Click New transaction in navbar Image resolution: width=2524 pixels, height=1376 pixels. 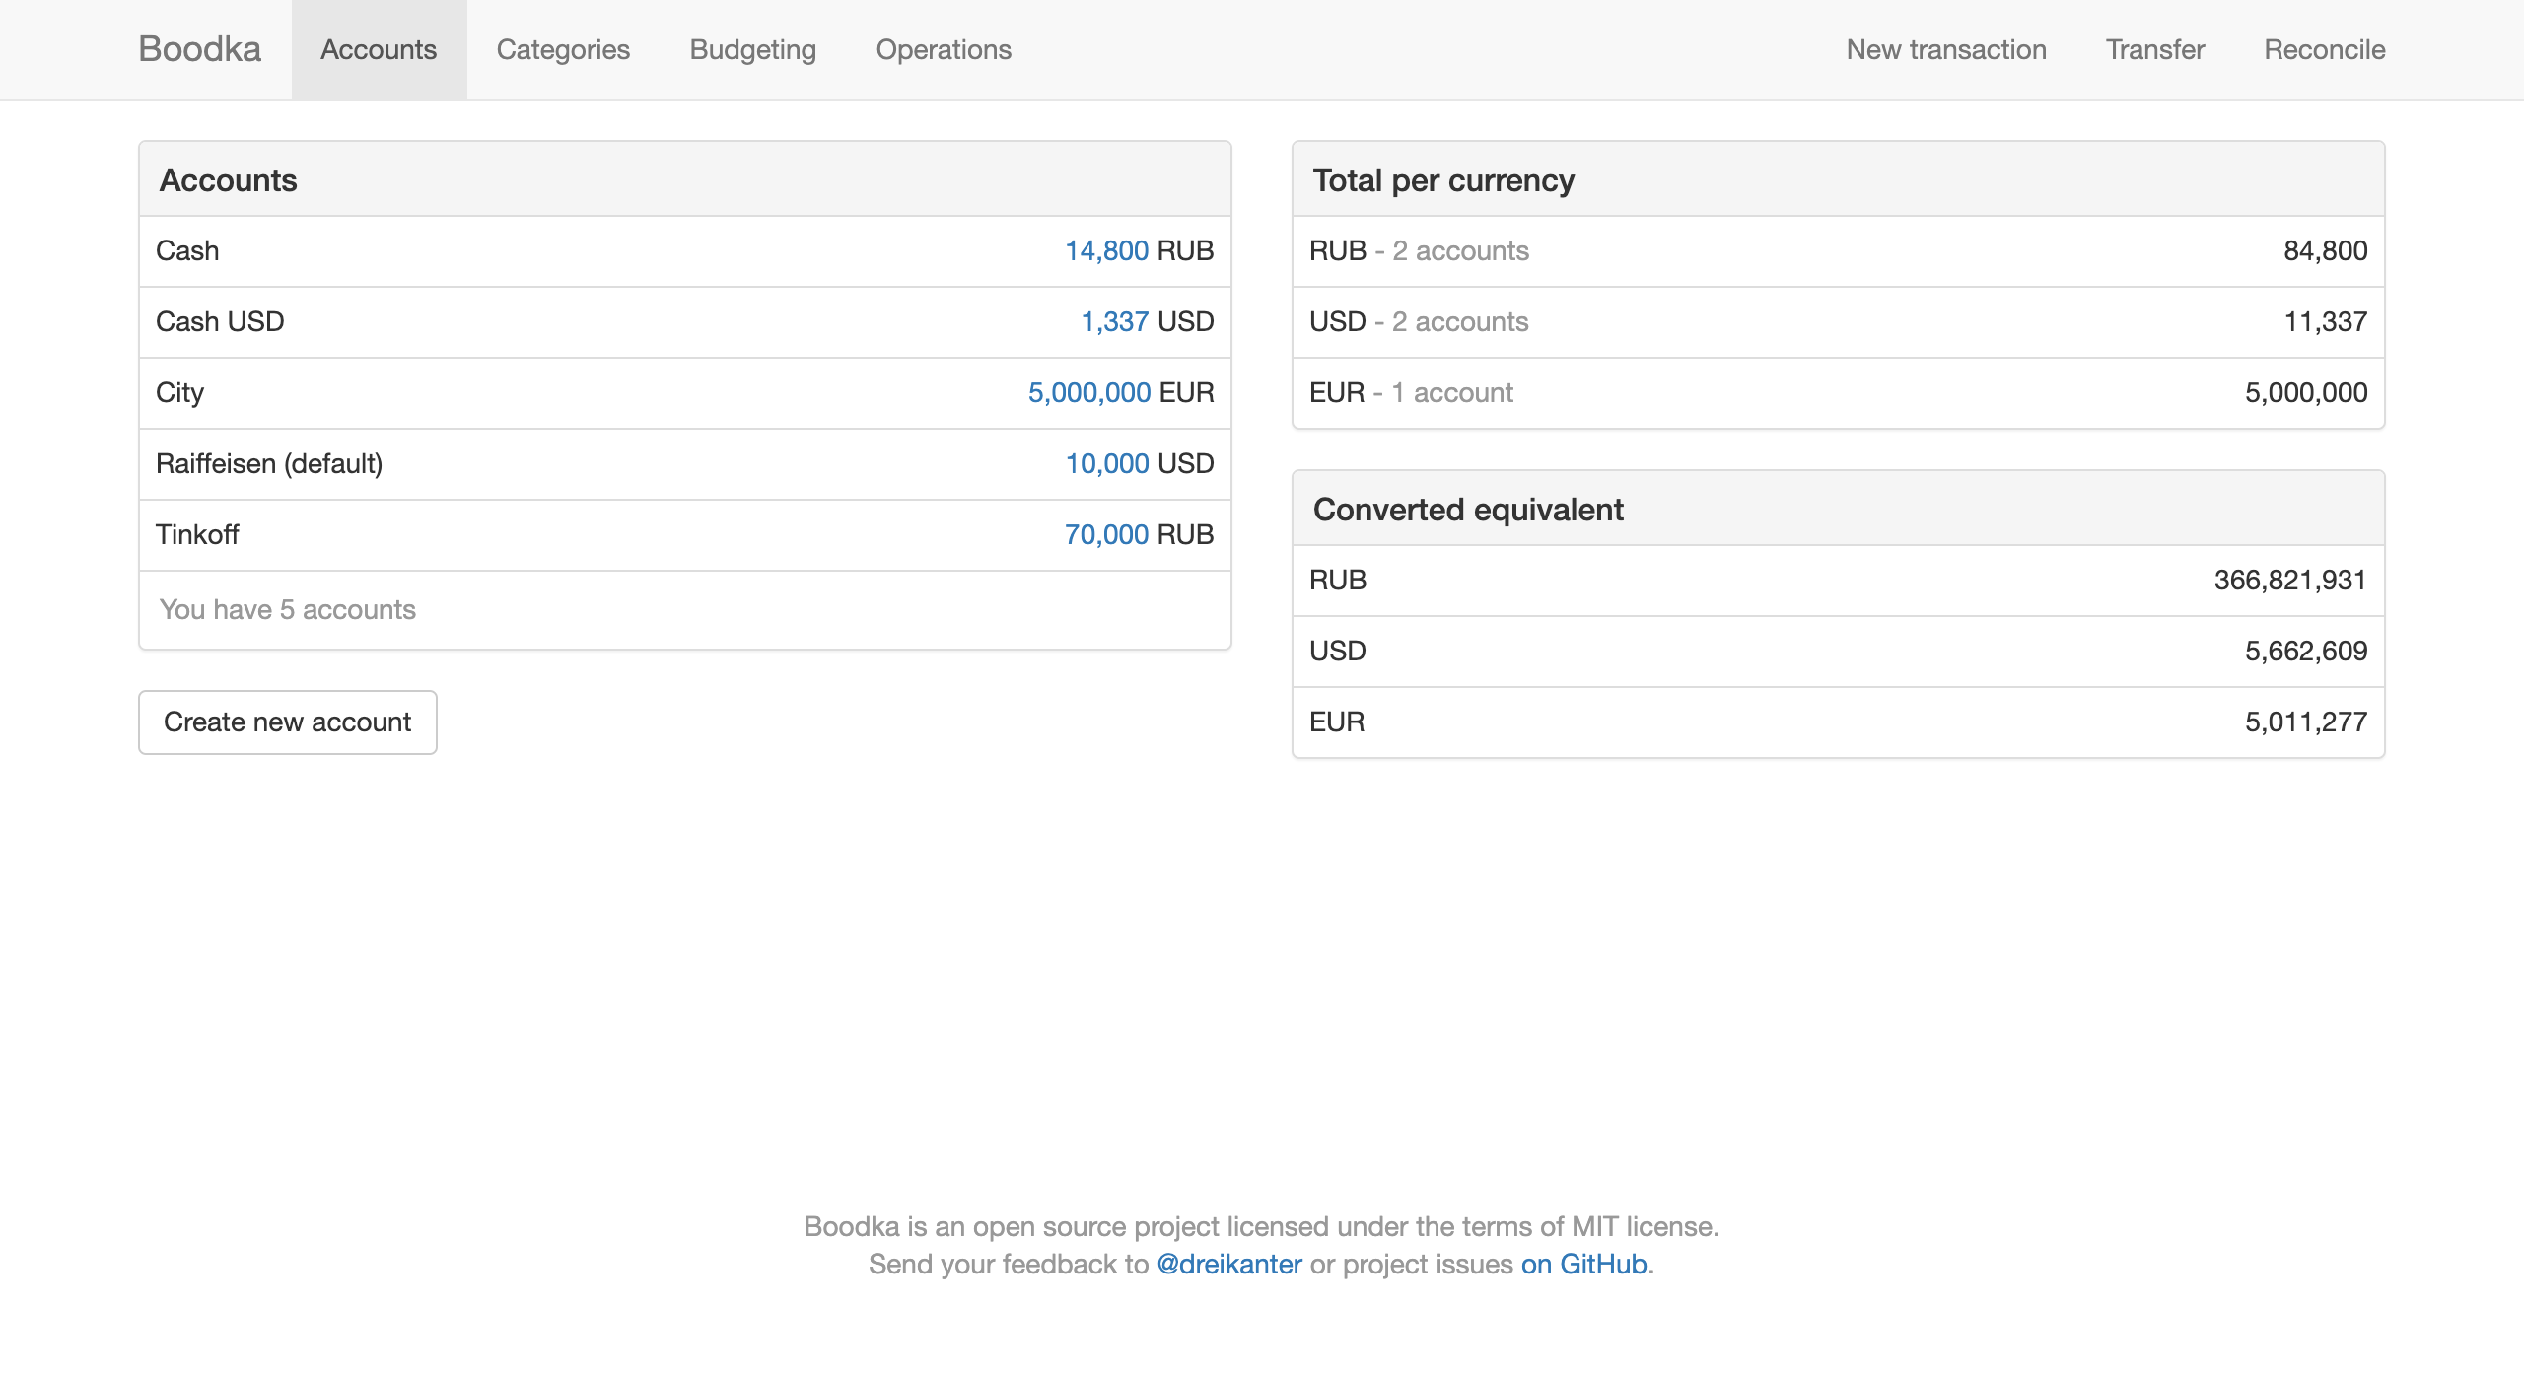[x=1945, y=49]
